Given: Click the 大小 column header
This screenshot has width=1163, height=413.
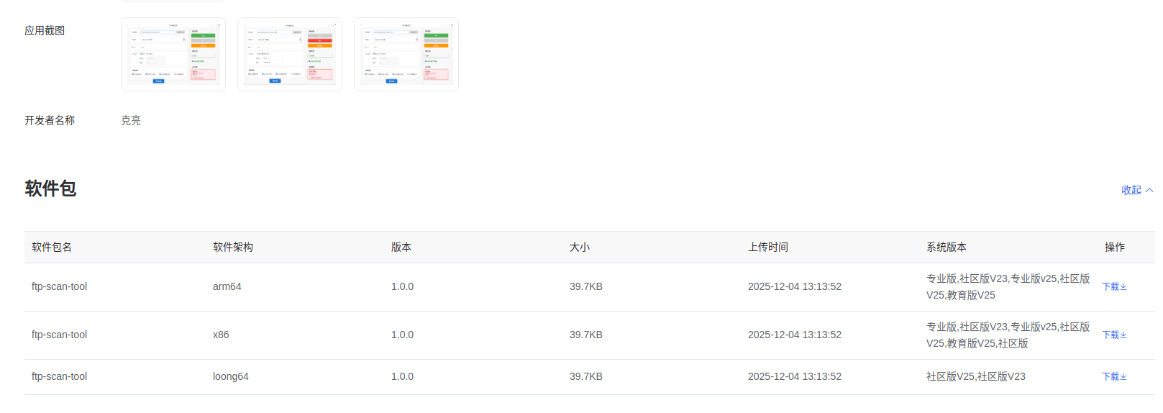Looking at the screenshot, I should [x=580, y=247].
